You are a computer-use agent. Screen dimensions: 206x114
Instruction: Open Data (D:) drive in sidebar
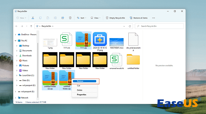click(24, 81)
